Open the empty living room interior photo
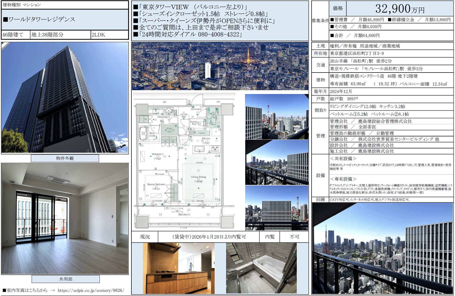 [x=65, y=219]
